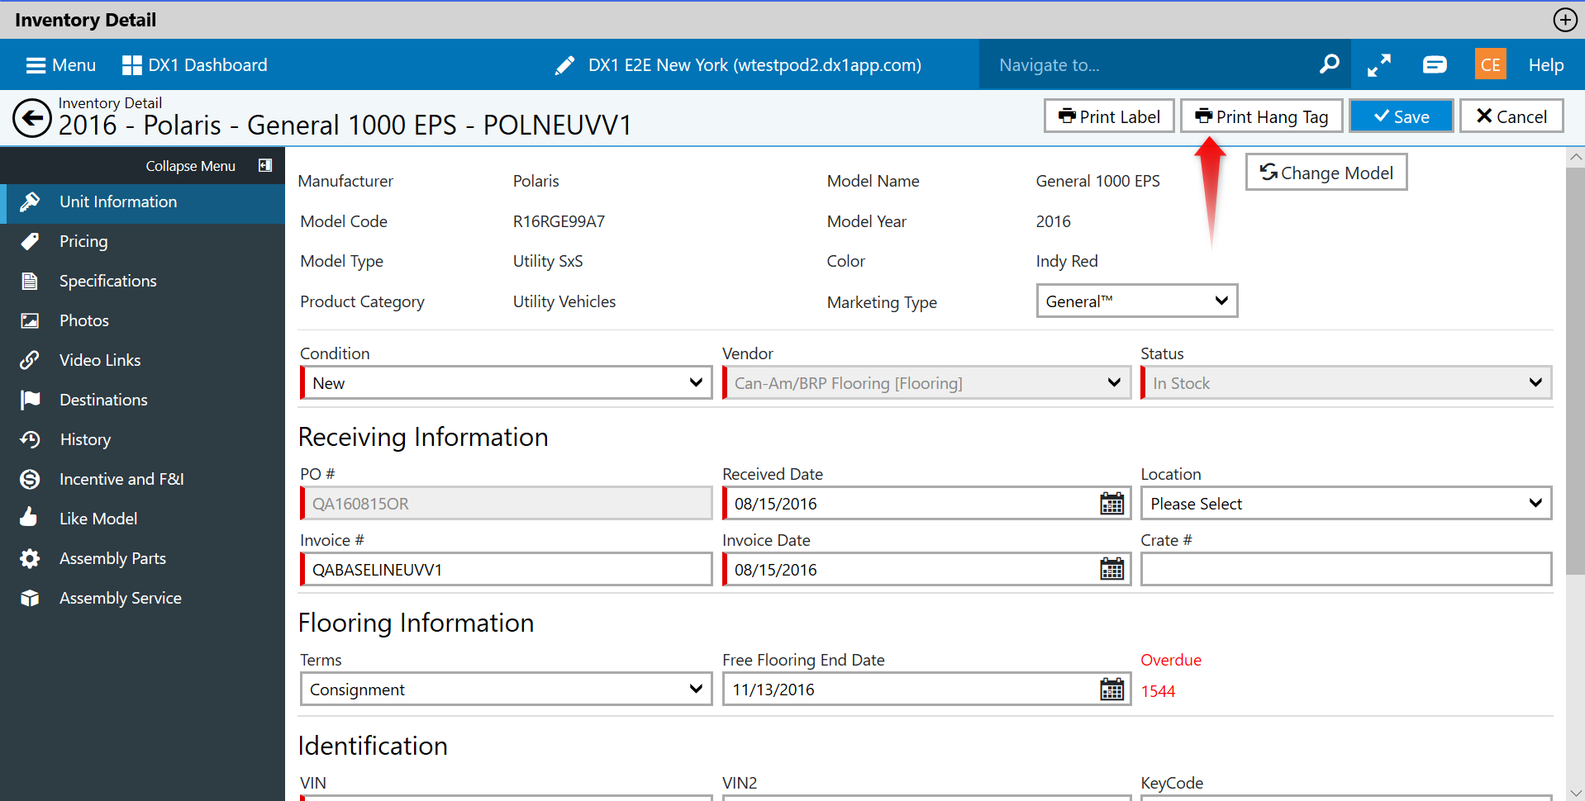Open the hamburger Menu
Viewport: 1585px width, 801px height.
(x=61, y=65)
